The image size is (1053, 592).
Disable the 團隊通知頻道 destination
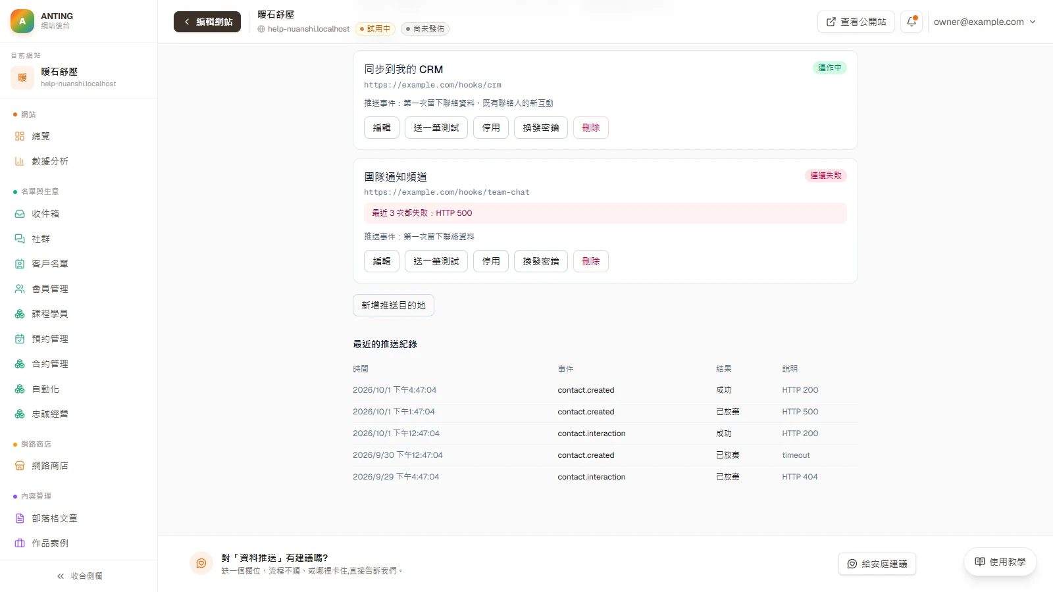tap(491, 261)
